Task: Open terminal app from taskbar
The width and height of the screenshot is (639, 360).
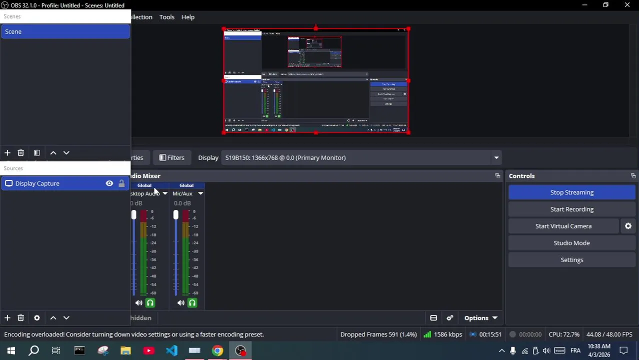Action: (79, 351)
